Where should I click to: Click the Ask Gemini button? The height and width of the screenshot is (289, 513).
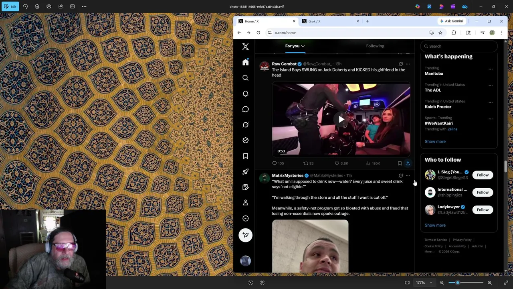[451, 21]
